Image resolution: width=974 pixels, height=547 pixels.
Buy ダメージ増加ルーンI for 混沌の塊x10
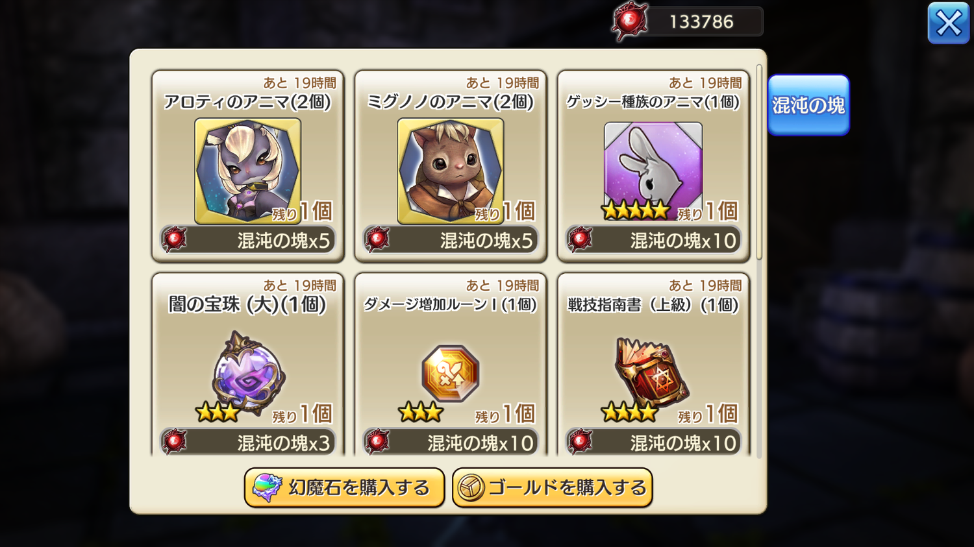451,443
